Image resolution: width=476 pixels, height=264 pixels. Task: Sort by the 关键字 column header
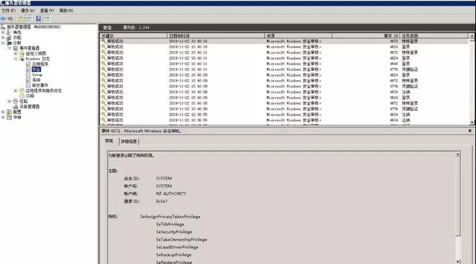(133, 36)
